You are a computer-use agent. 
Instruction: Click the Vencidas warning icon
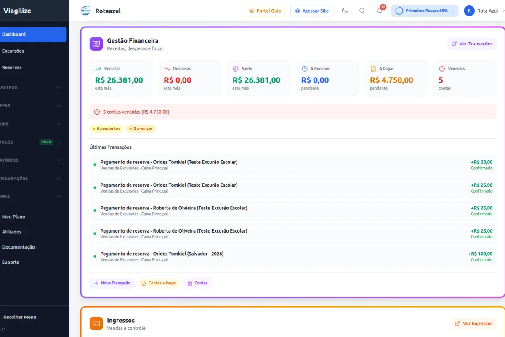tap(442, 69)
